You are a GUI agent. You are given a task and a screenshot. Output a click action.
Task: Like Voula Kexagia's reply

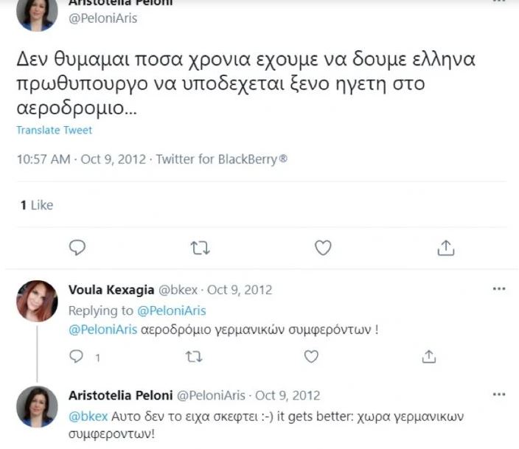pyautogui.click(x=312, y=357)
